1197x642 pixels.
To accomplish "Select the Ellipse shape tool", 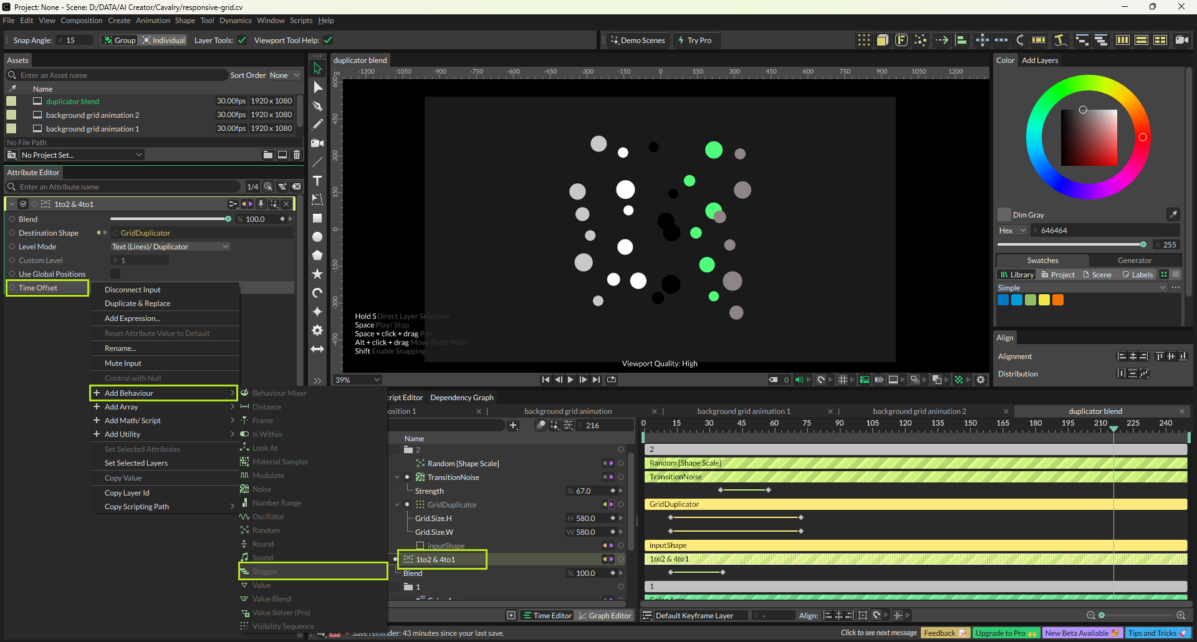I will pyautogui.click(x=317, y=237).
